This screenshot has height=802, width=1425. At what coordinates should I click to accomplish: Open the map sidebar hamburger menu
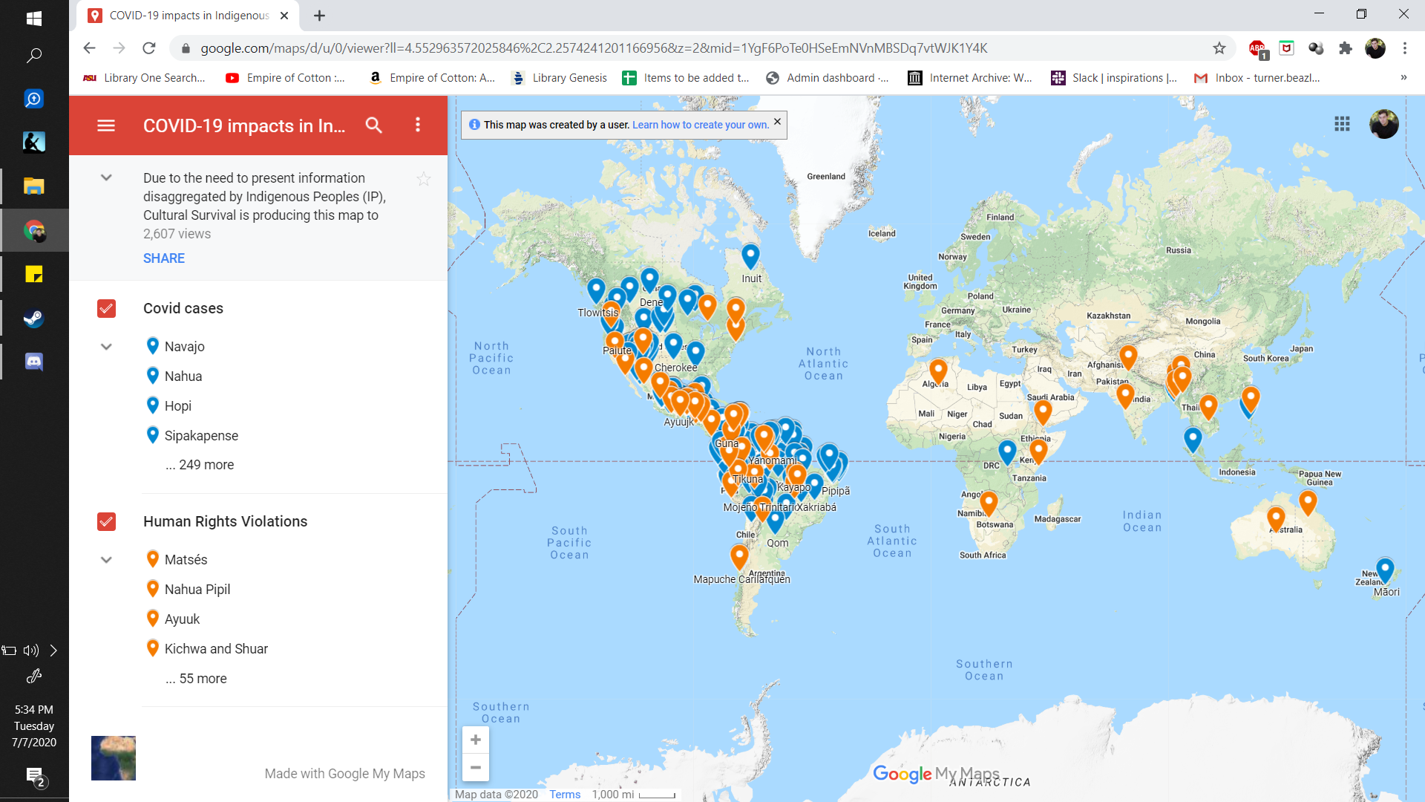106,125
